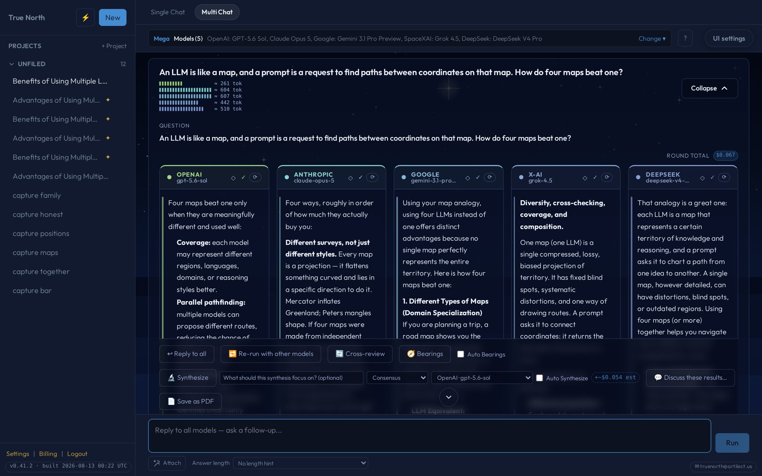Open the 'capture positions' chat
This screenshot has height=476, width=762.
[x=41, y=234]
